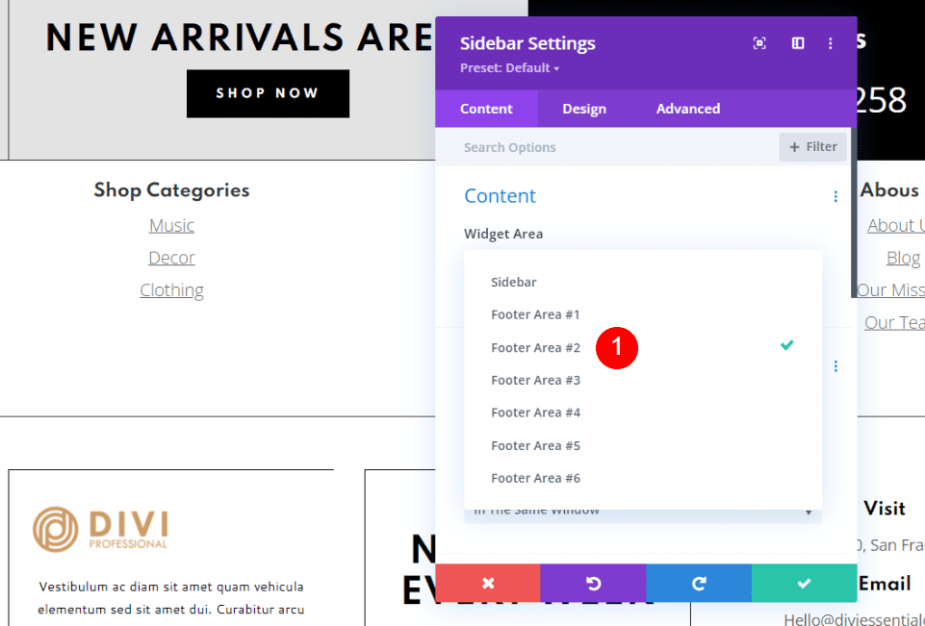
Task: Pick Footer Area #5 in the list
Action: point(536,445)
